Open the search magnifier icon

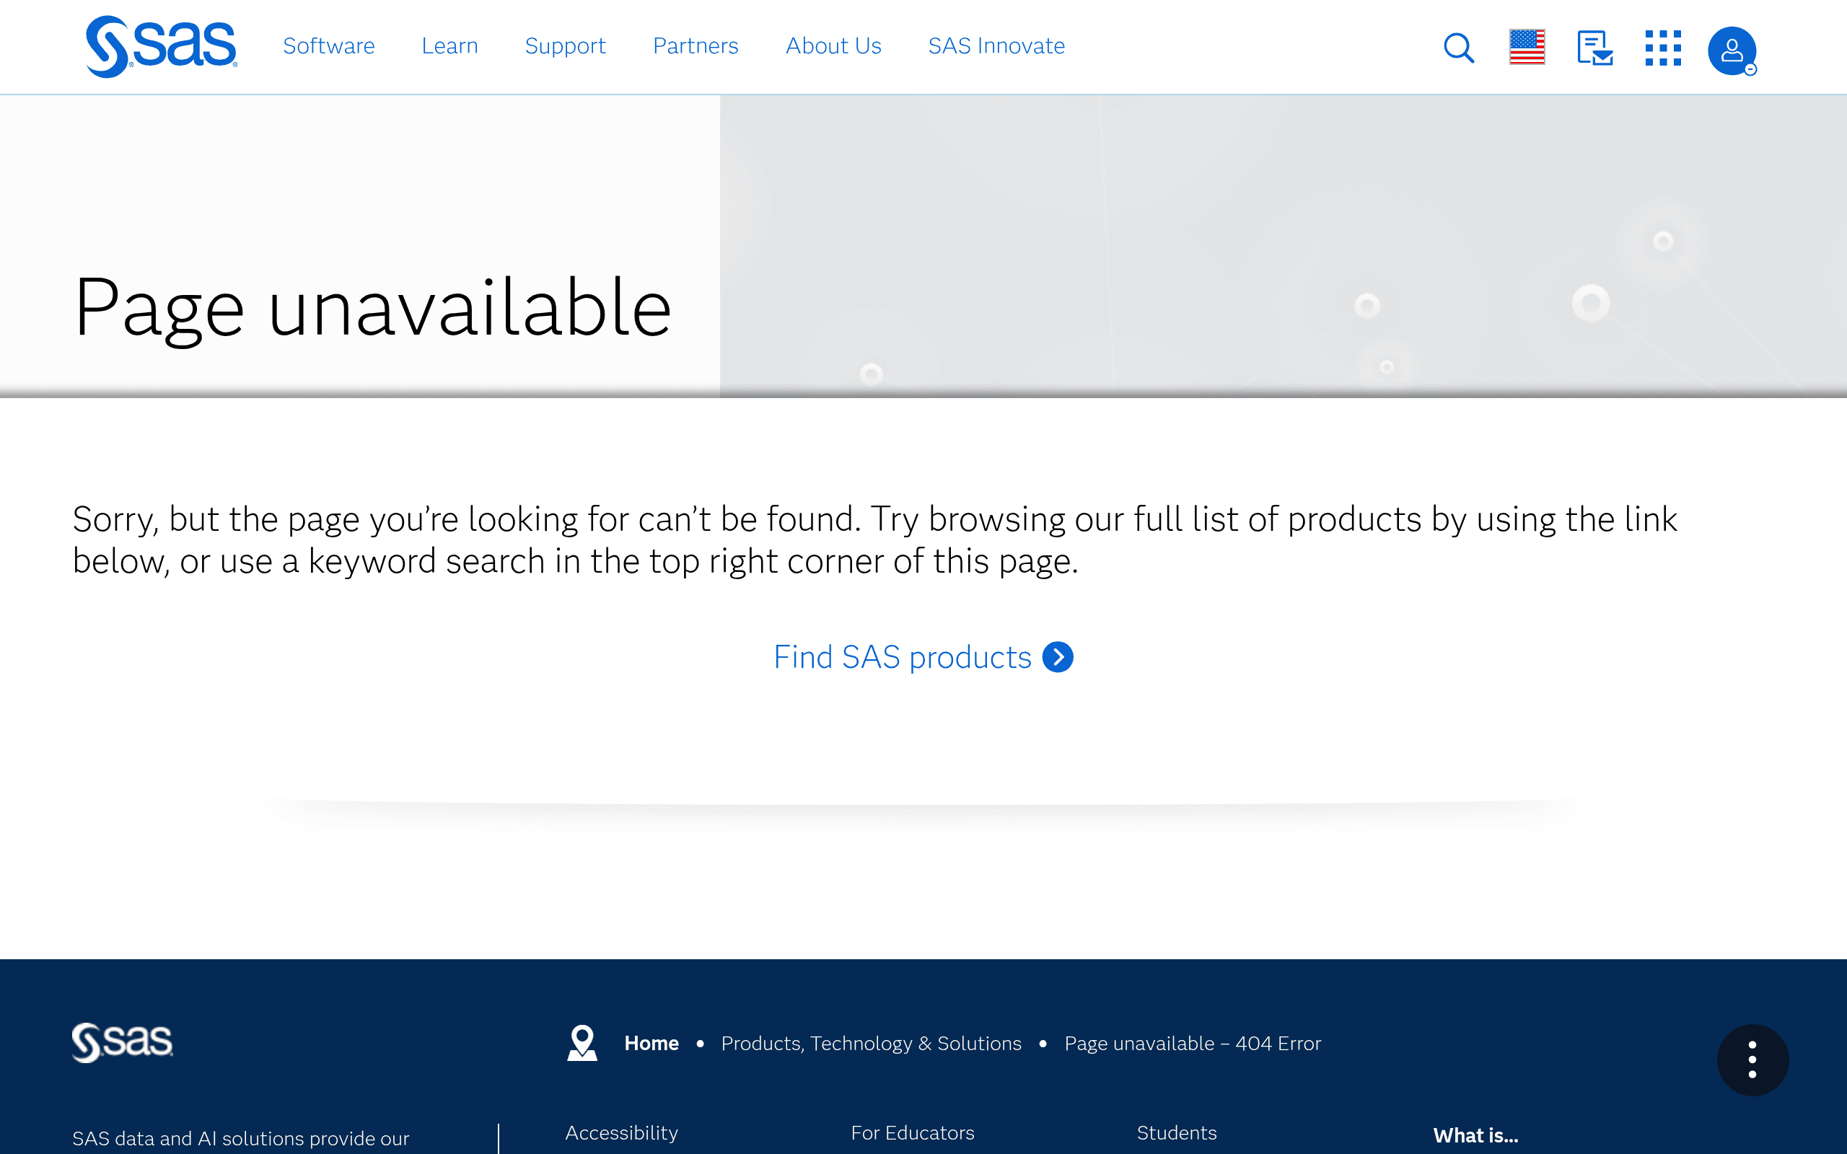pyautogui.click(x=1459, y=48)
